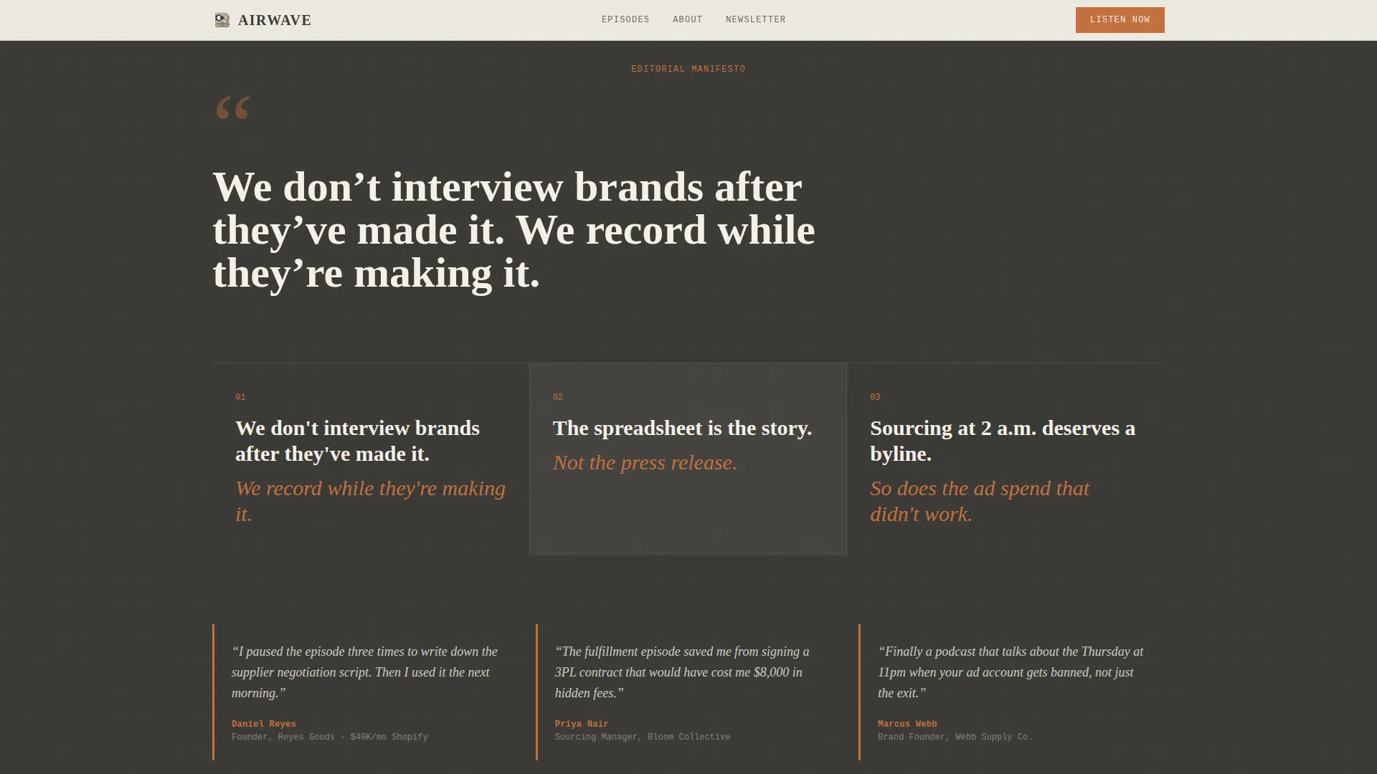Open the AIRWAVE brand home link
Image resolution: width=1377 pixels, height=774 pixels.
coord(262,20)
